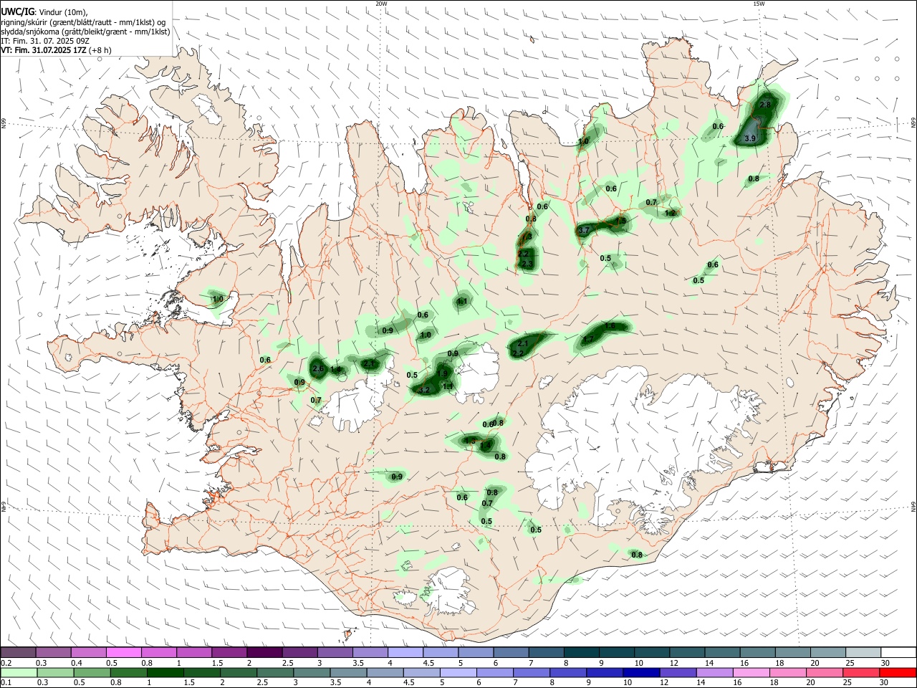Click the pure red 30 swatch in lower legend
Image resolution: width=917 pixels, height=688 pixels.
(898, 672)
